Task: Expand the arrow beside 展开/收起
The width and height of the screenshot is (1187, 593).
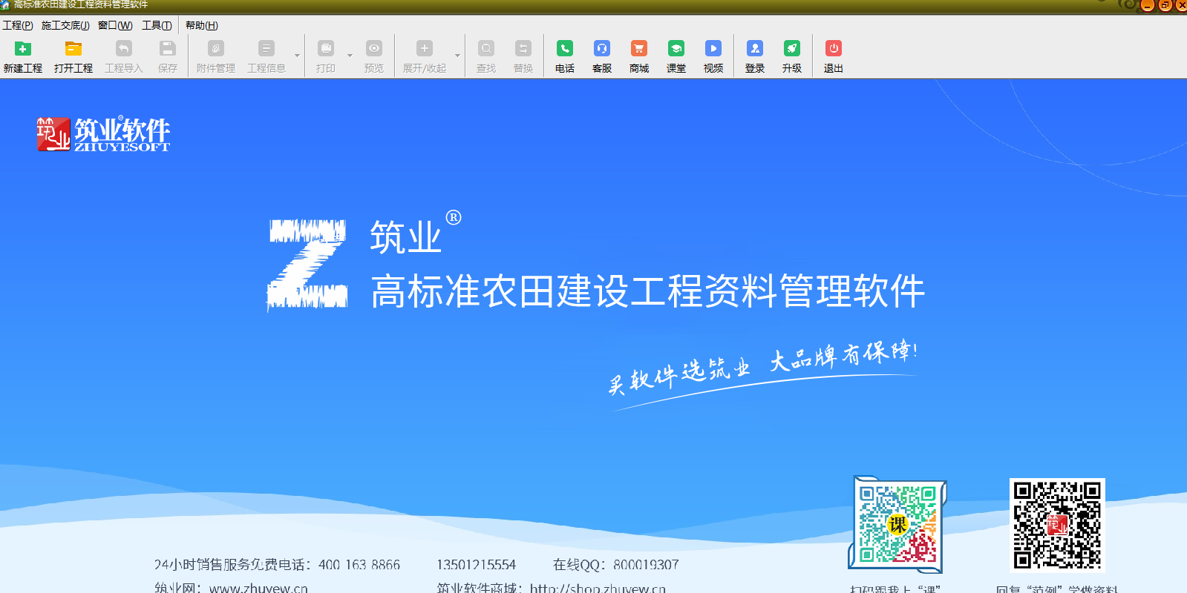Action: click(457, 56)
